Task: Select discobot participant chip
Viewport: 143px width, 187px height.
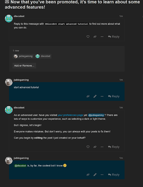Action: 43,56
